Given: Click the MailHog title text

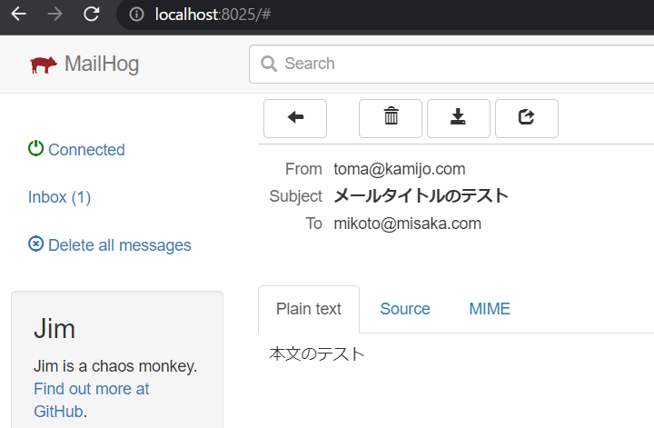Looking at the screenshot, I should point(102,65).
